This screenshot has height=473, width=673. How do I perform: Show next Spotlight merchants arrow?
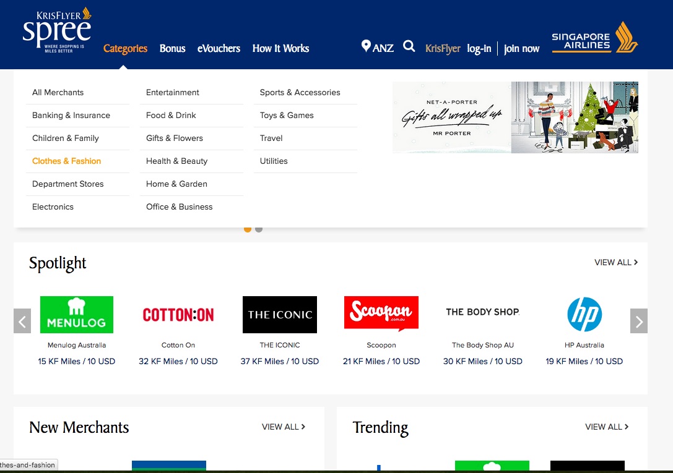pyautogui.click(x=639, y=321)
